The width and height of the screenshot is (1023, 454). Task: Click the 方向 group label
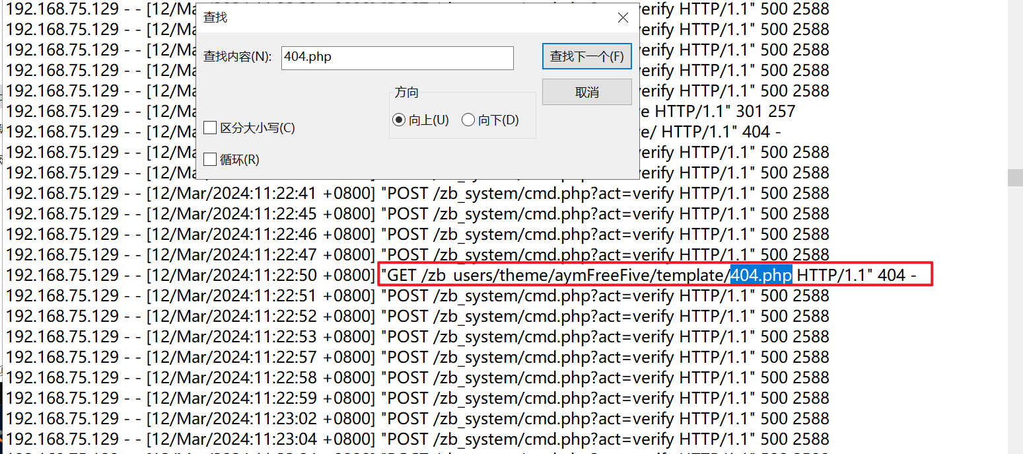407,93
